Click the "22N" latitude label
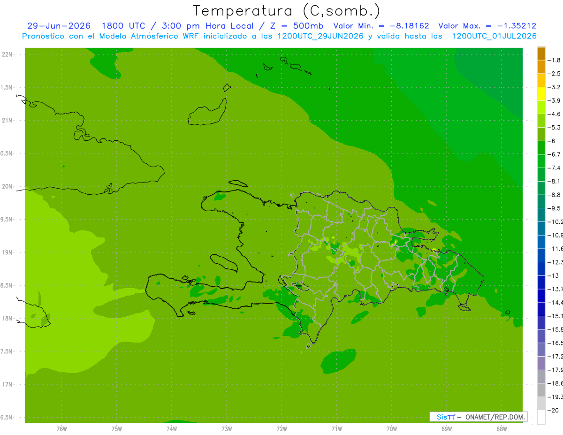This screenshot has width=563, height=435. click(x=8, y=54)
